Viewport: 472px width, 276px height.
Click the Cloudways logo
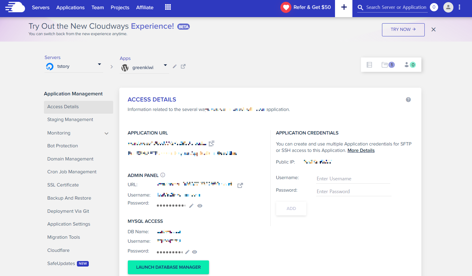tap(15, 7)
